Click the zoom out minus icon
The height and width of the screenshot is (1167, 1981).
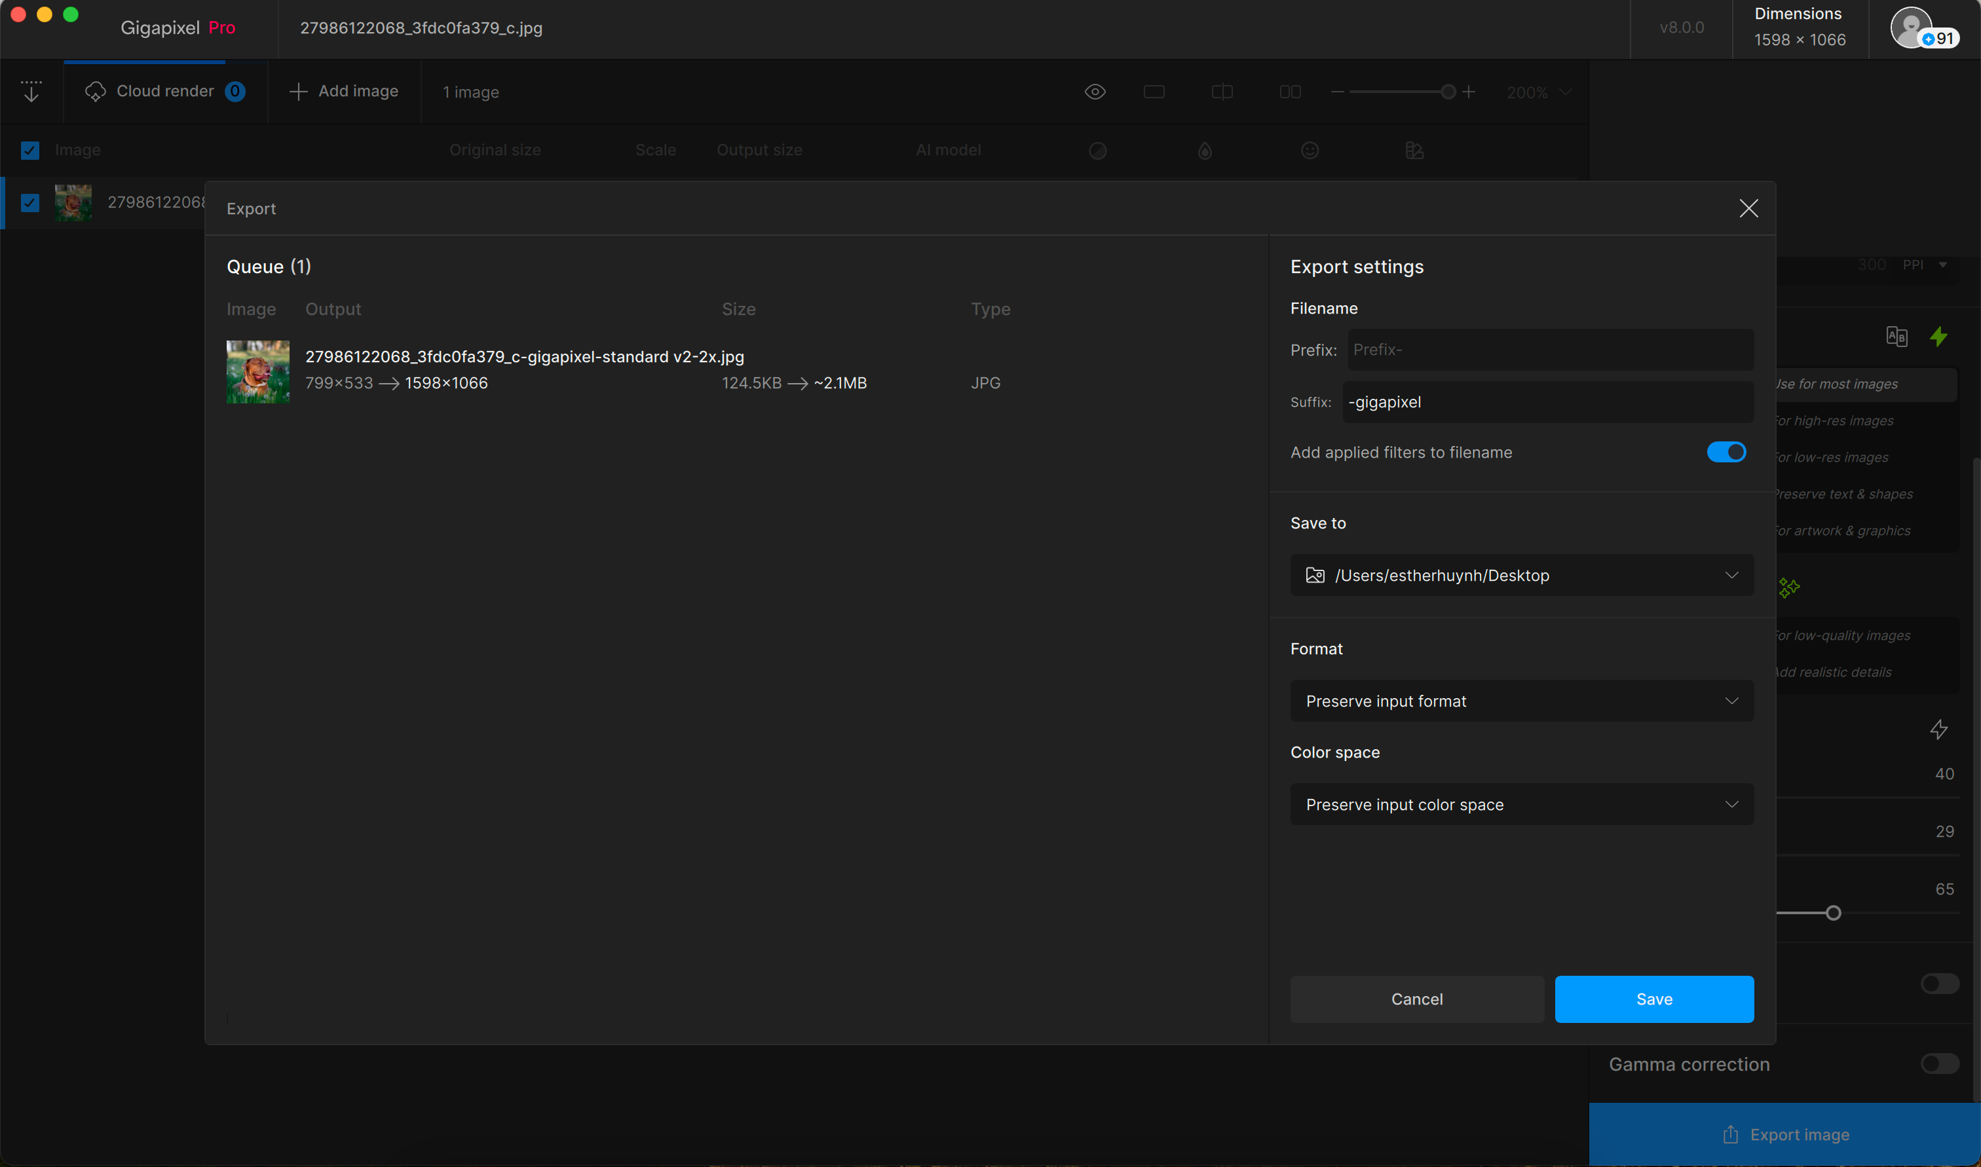(x=1337, y=92)
